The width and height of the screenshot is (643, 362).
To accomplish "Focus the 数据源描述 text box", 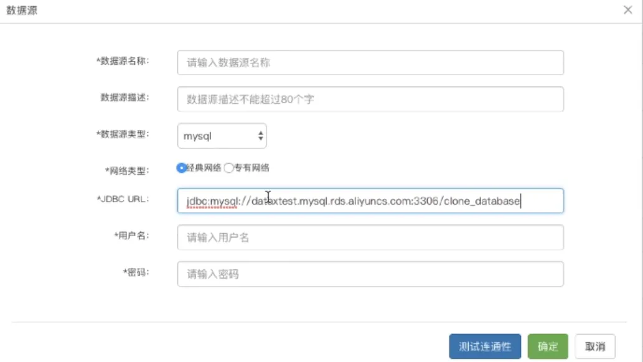I will click(370, 99).
